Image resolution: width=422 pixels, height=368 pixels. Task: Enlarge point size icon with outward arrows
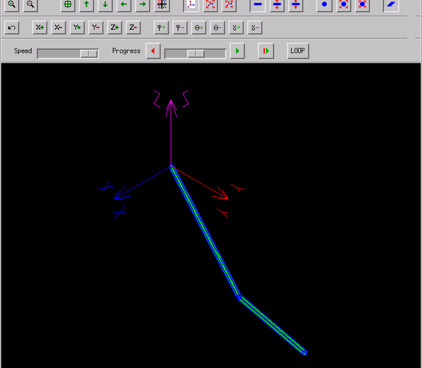click(344, 5)
